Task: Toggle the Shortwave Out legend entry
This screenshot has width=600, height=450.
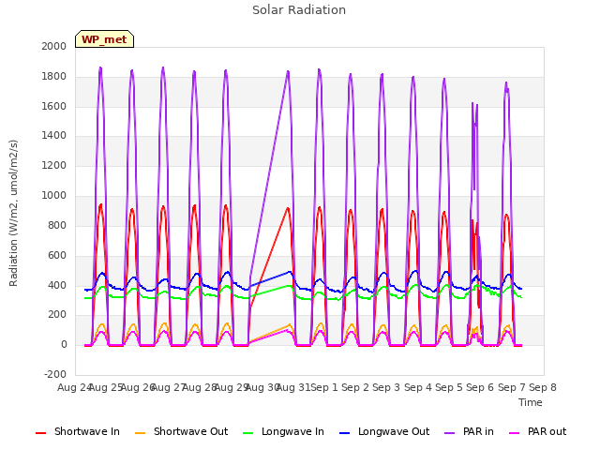Action: click(181, 431)
